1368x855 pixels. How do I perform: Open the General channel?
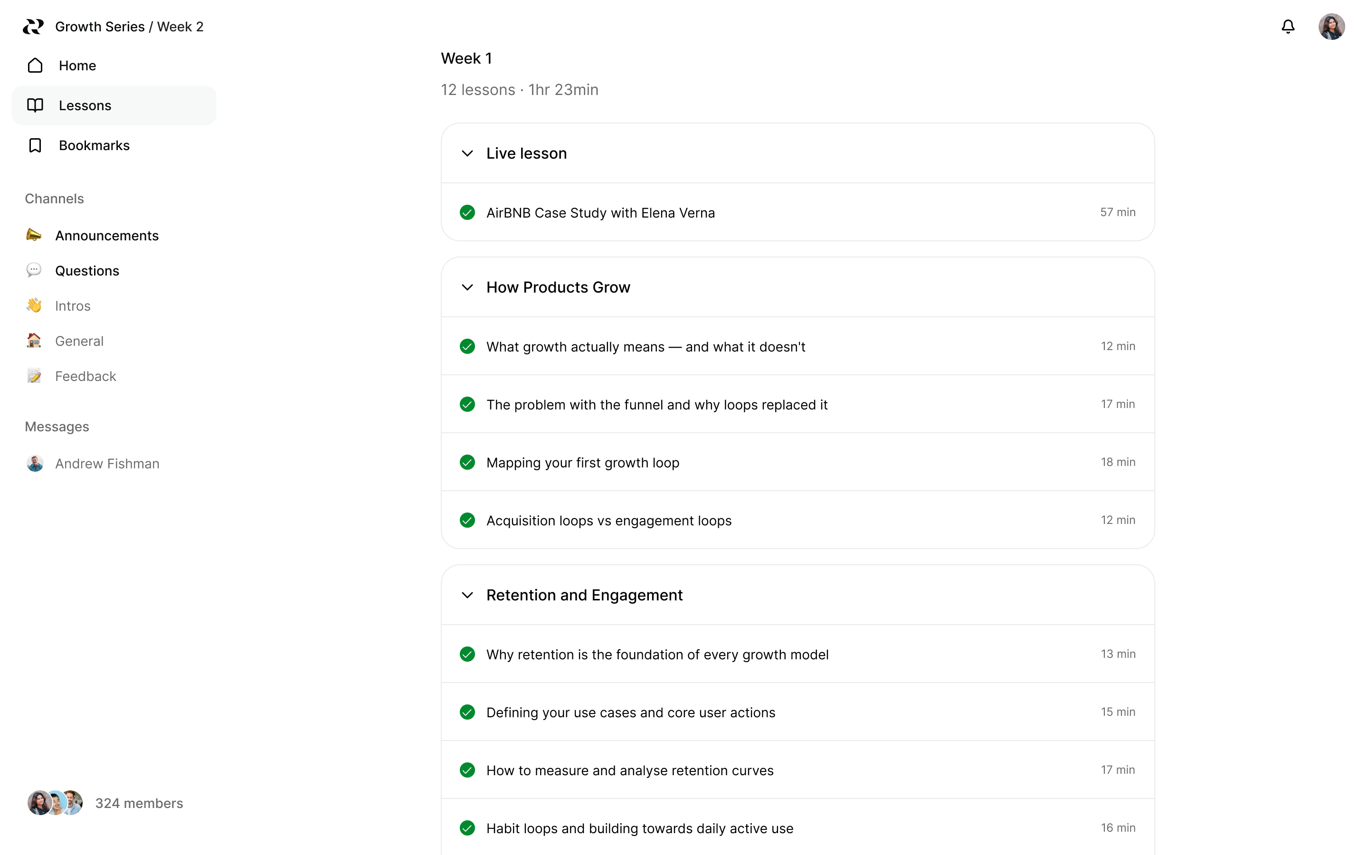click(79, 341)
